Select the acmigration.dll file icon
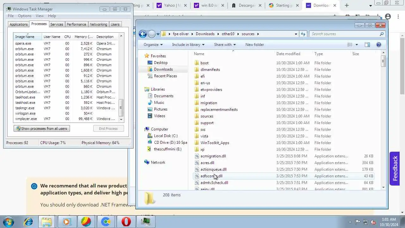Screen dimensions: 405x228 click(197, 156)
